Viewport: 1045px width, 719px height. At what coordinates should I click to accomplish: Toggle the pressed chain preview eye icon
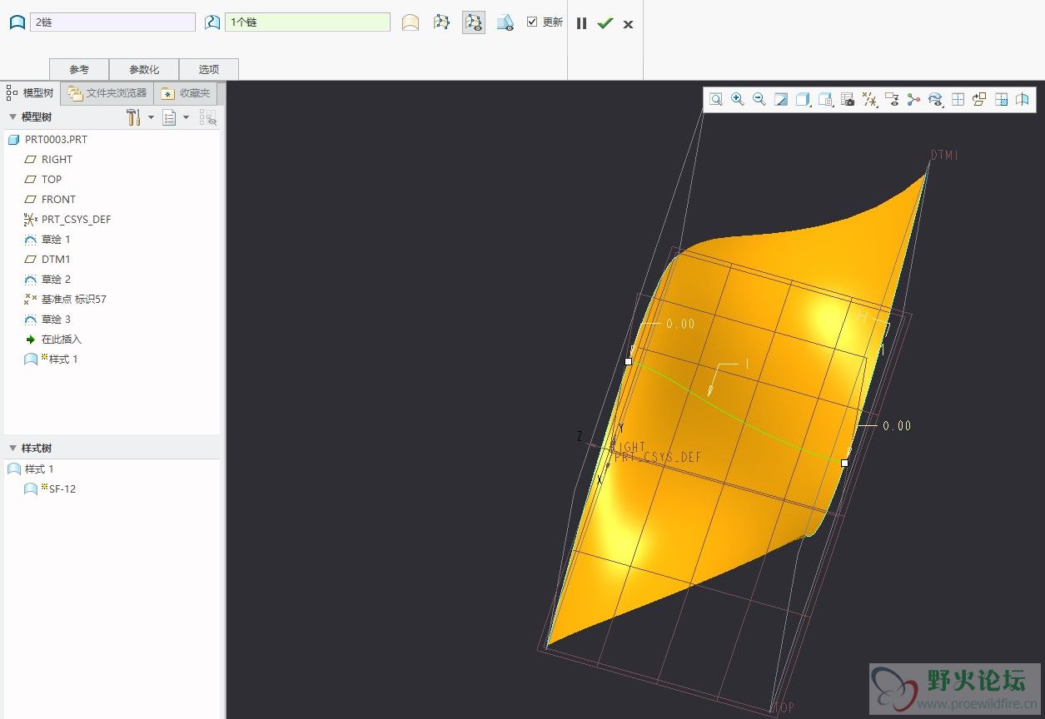click(474, 22)
